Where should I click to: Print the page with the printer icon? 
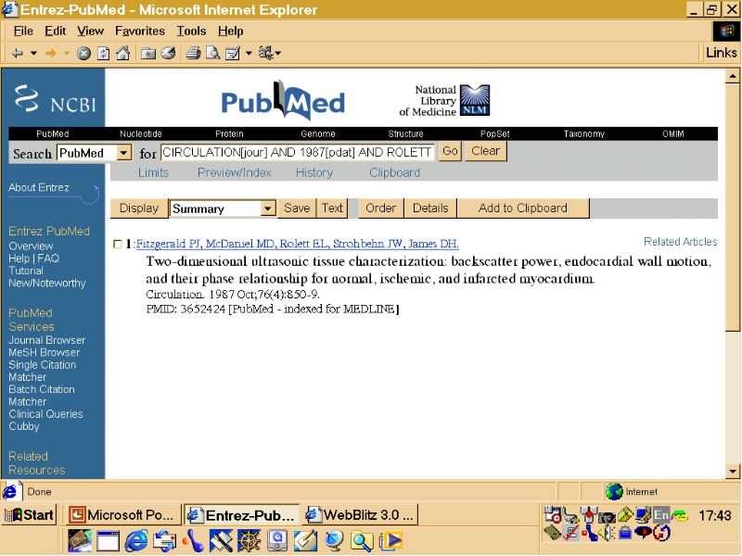pos(193,54)
